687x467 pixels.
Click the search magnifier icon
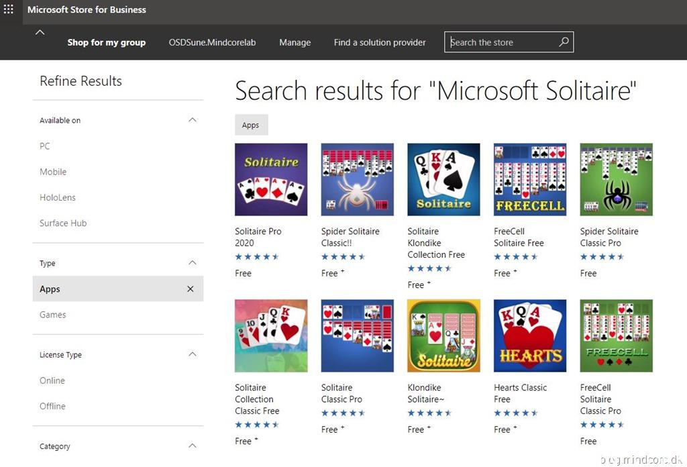tap(564, 42)
